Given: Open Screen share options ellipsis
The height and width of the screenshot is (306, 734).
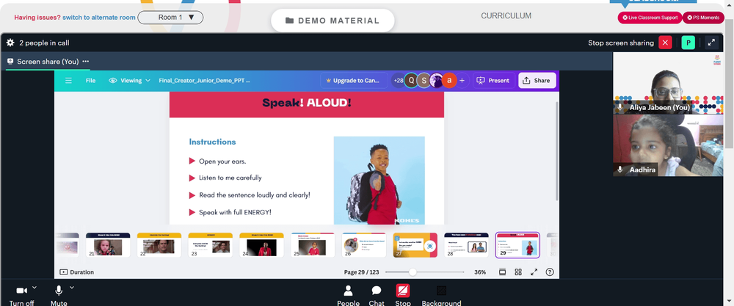Looking at the screenshot, I should 86,62.
